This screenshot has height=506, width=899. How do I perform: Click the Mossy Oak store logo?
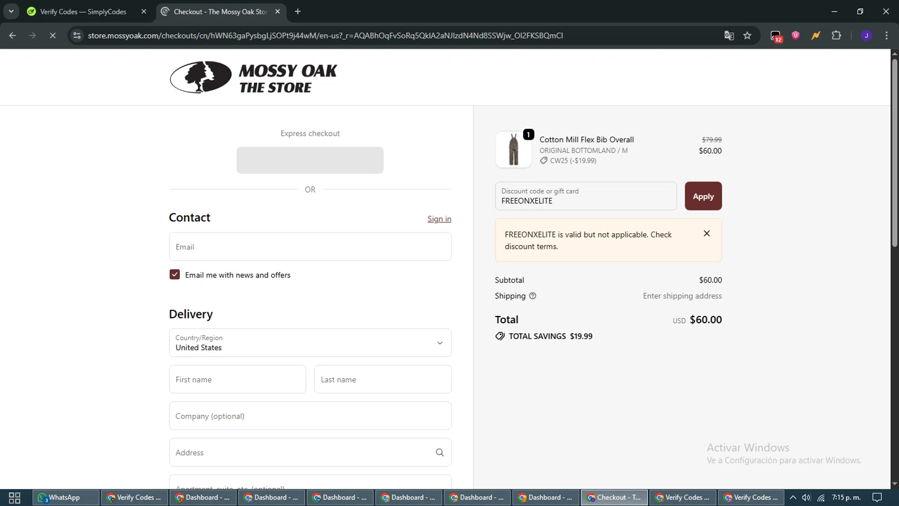pyautogui.click(x=254, y=77)
